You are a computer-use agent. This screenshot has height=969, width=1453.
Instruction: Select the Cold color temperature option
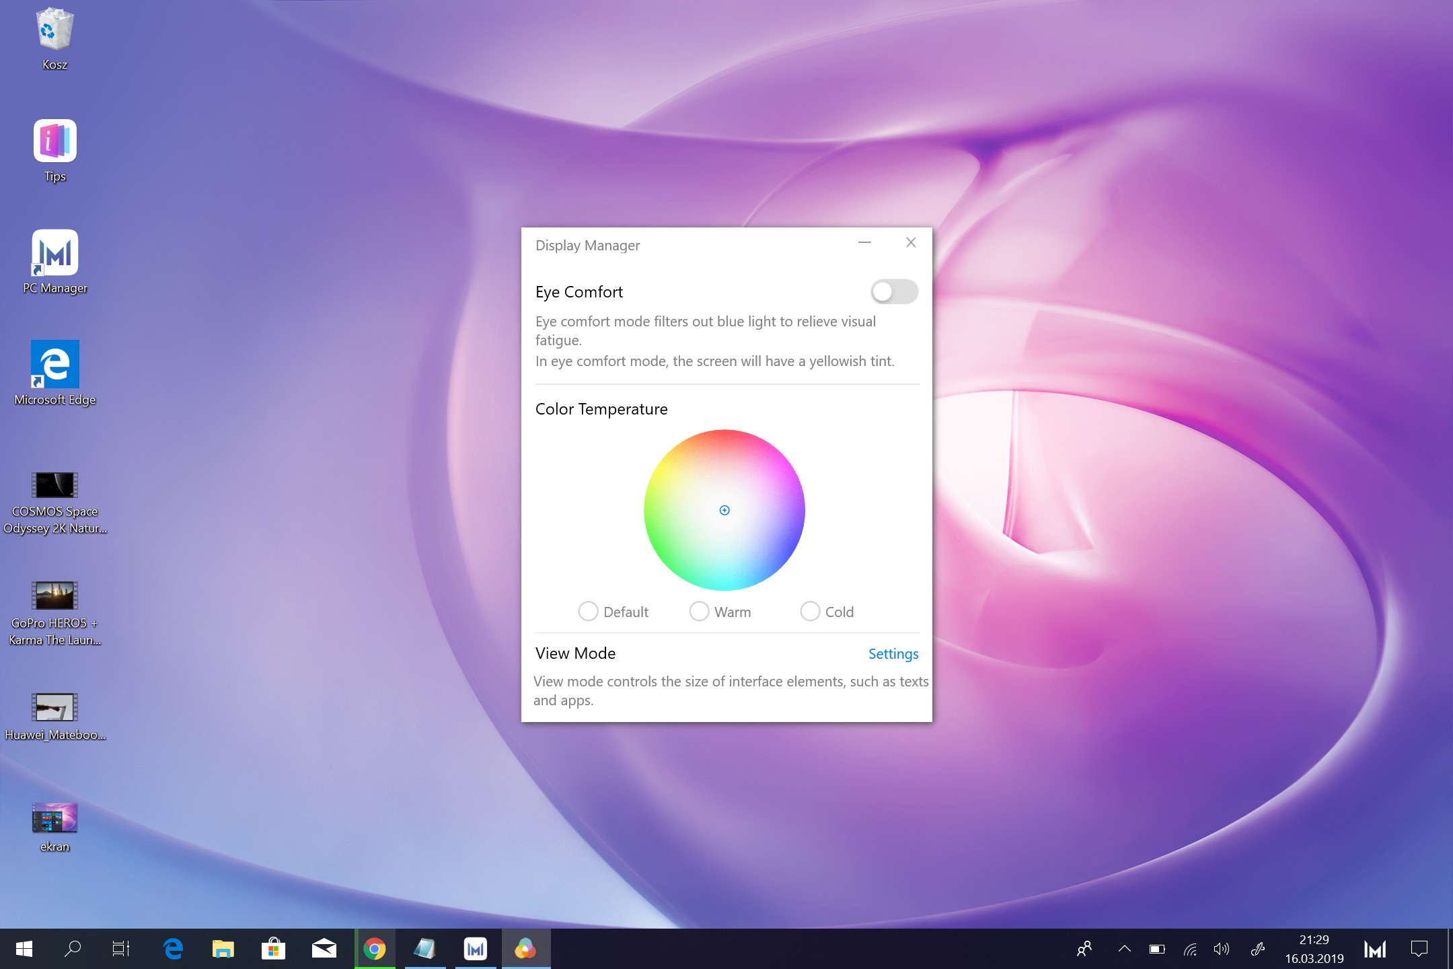(827, 612)
